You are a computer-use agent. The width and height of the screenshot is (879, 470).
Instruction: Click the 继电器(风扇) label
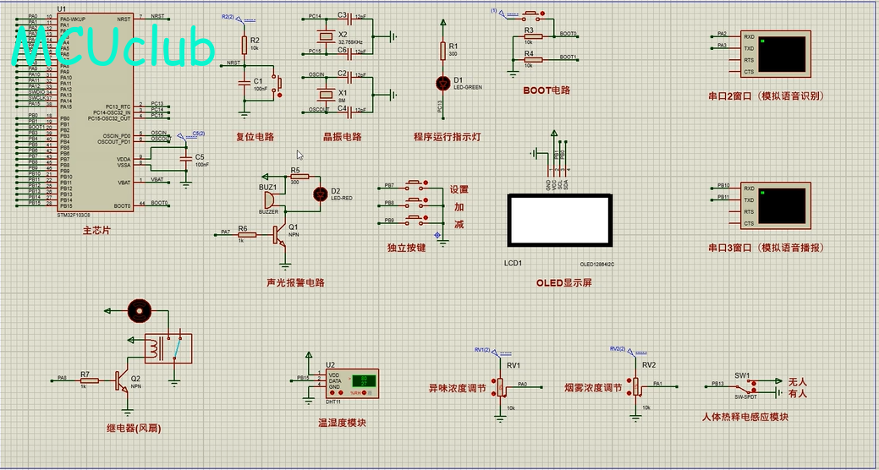(x=134, y=429)
